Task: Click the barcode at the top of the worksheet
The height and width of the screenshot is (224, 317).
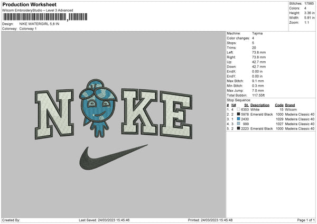Action: (45, 17)
